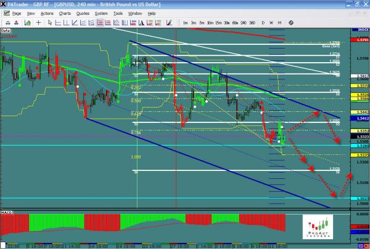Switch chart to 1m timeframe
Screen dimensions: 370x249
(x=185, y=22)
